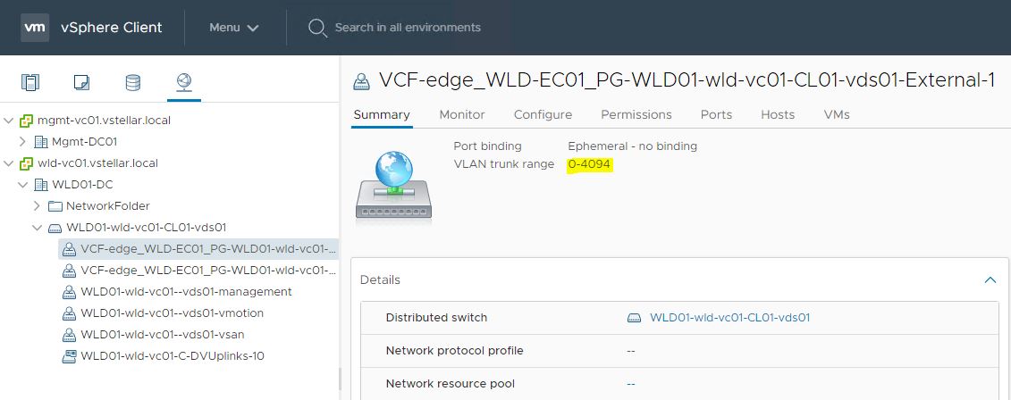Image resolution: width=1011 pixels, height=400 pixels.
Task: Expand the Mgmt-DC01 datacenter node
Action: point(23,141)
